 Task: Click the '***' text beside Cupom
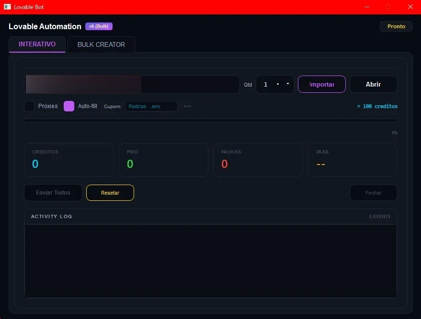click(x=187, y=107)
